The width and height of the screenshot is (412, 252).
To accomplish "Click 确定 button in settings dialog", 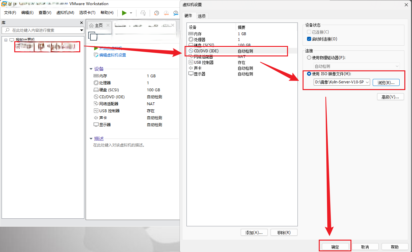I will click(335, 247).
